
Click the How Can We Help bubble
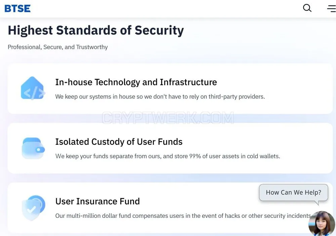pyautogui.click(x=293, y=193)
